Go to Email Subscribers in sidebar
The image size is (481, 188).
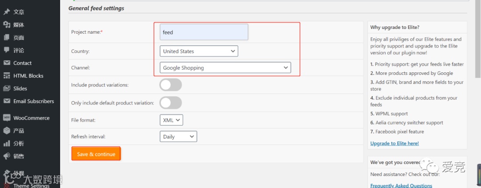(33, 101)
